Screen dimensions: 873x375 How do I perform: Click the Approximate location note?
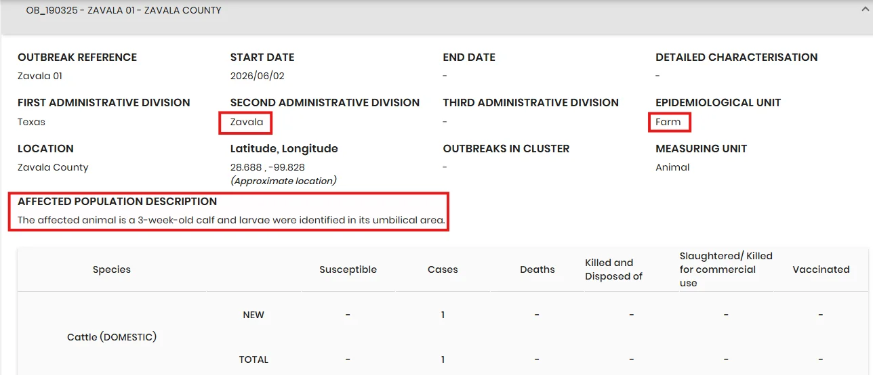(x=283, y=181)
